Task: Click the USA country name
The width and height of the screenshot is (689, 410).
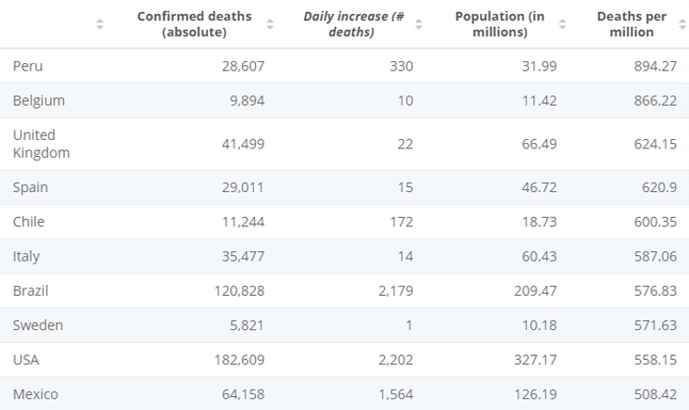Action: click(x=26, y=359)
